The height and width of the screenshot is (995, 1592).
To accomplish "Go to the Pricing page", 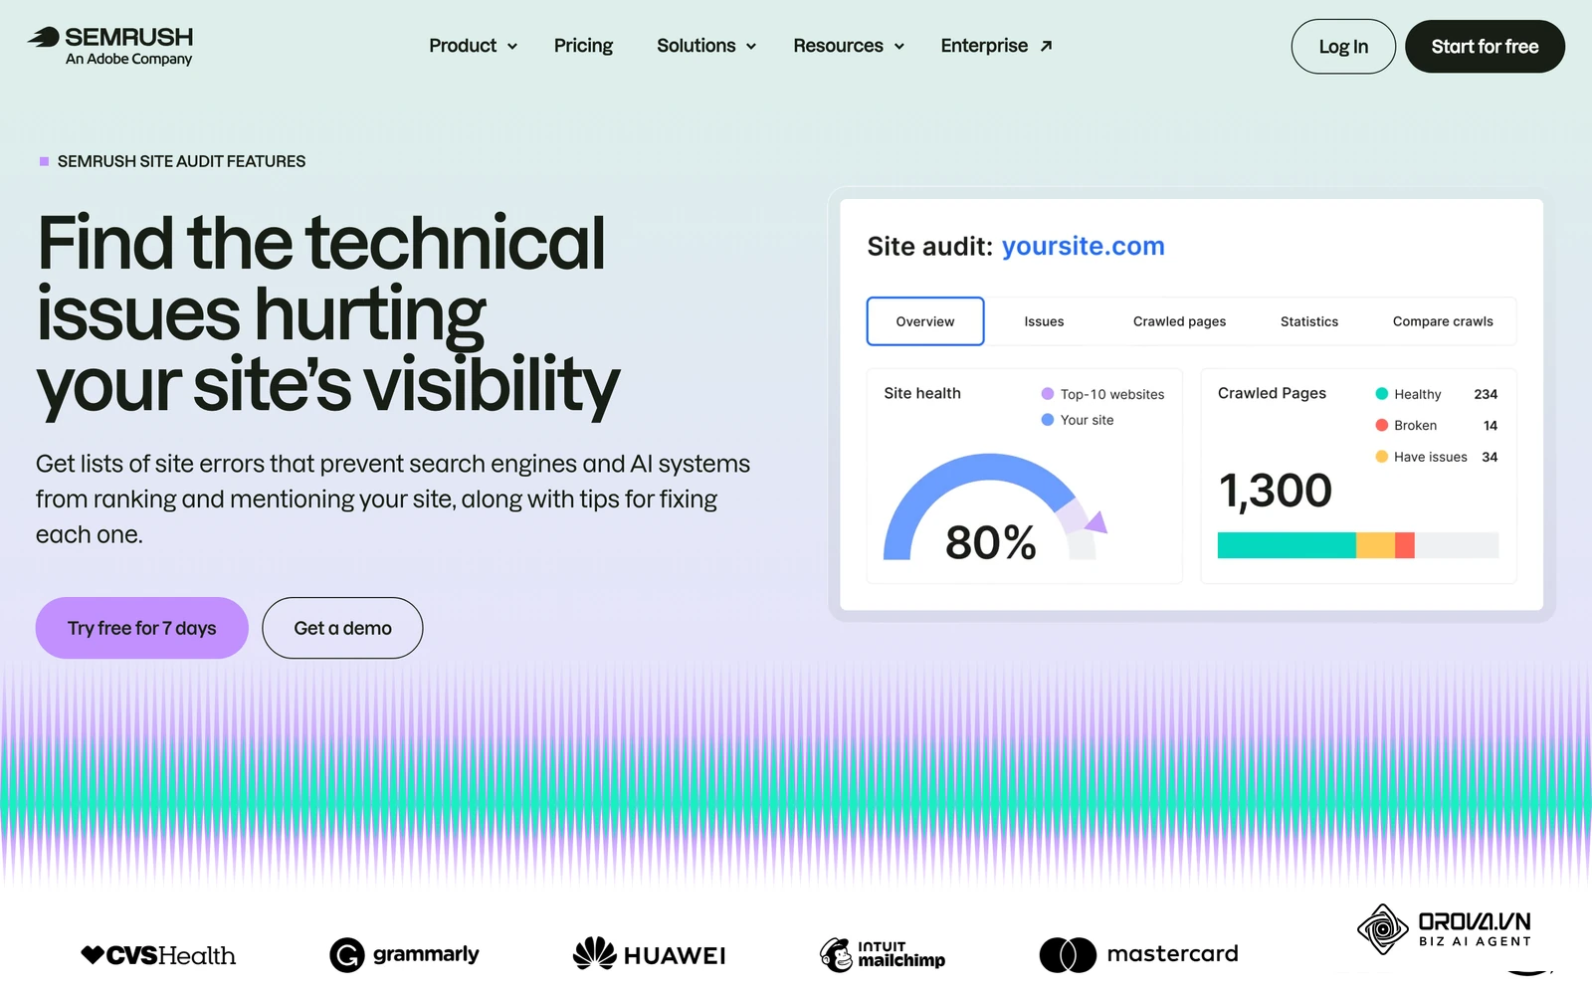I will click(583, 46).
